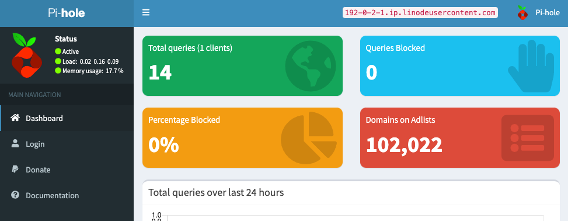This screenshot has height=221, width=568.
Task: Click the Pi-hole title in the sidebar header
Action: (67, 13)
